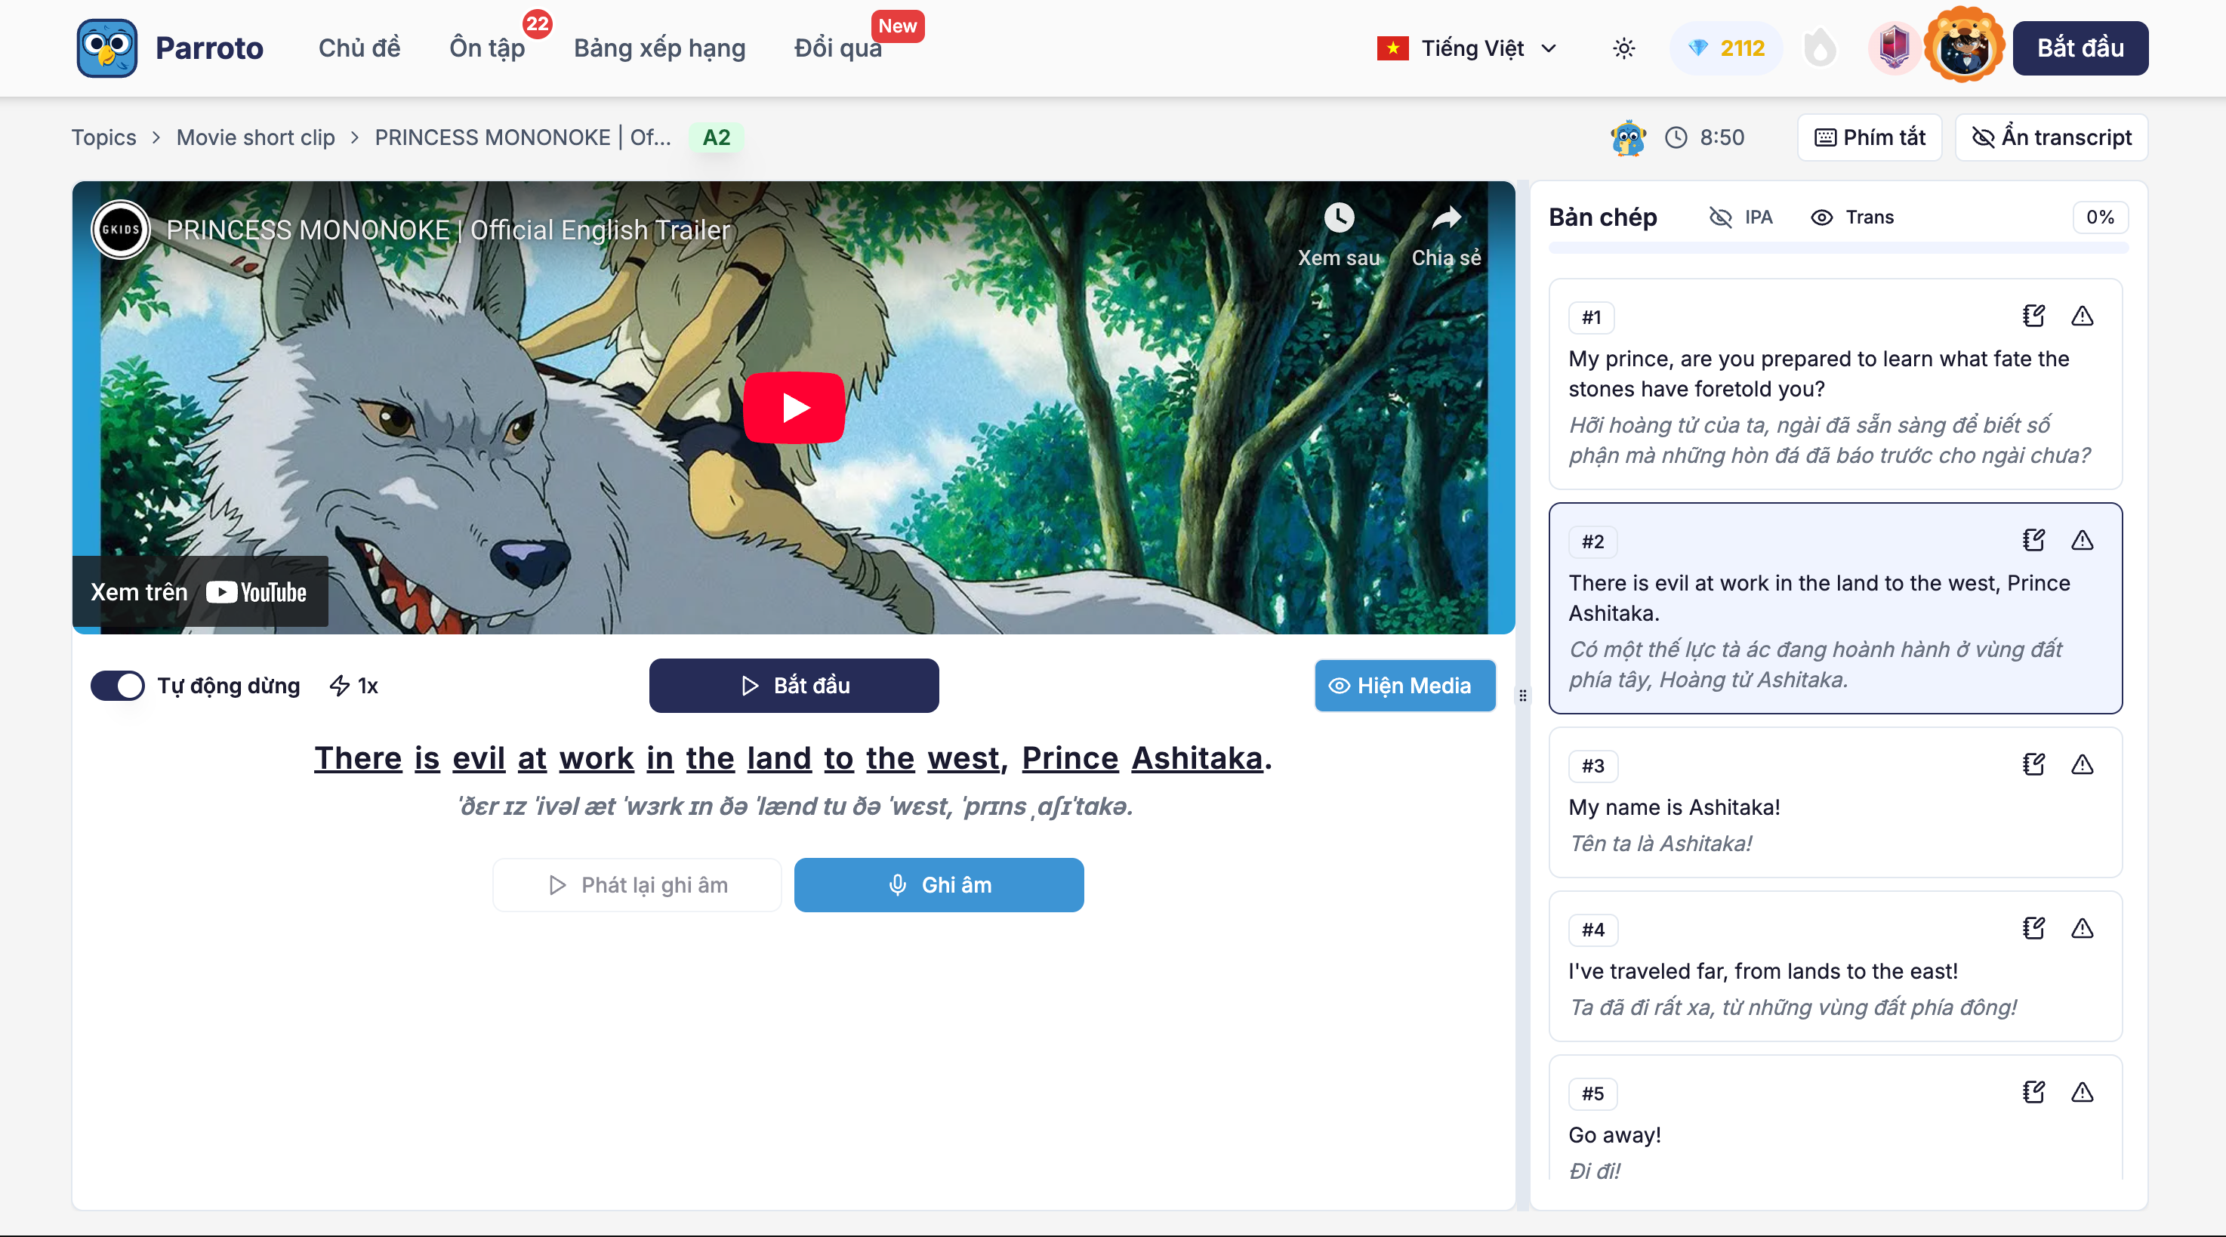Click video title PRINCESS MONONOKE Official English Trailer
The image size is (2226, 1237).
click(x=448, y=230)
